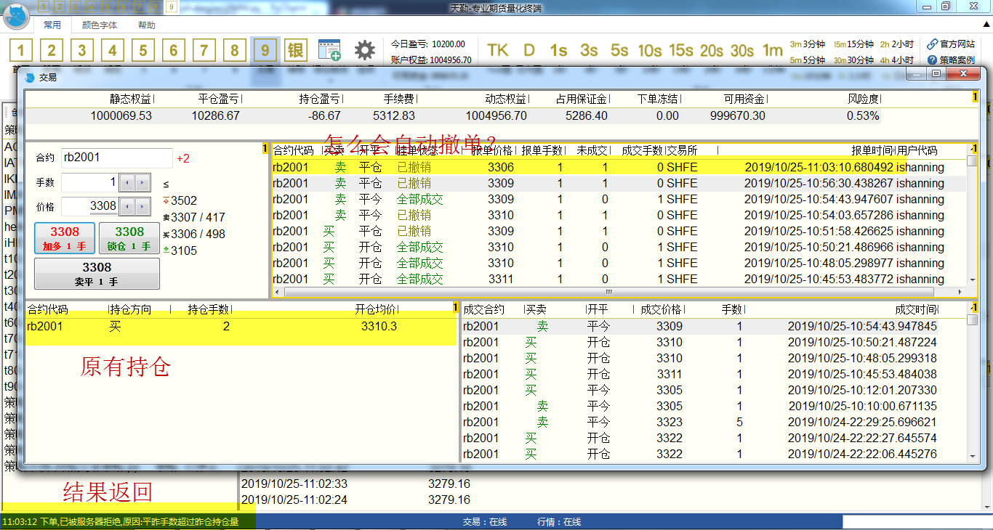Click the 合约 contract input showing rb2001
This screenshot has height=530, width=993.
tap(117, 158)
